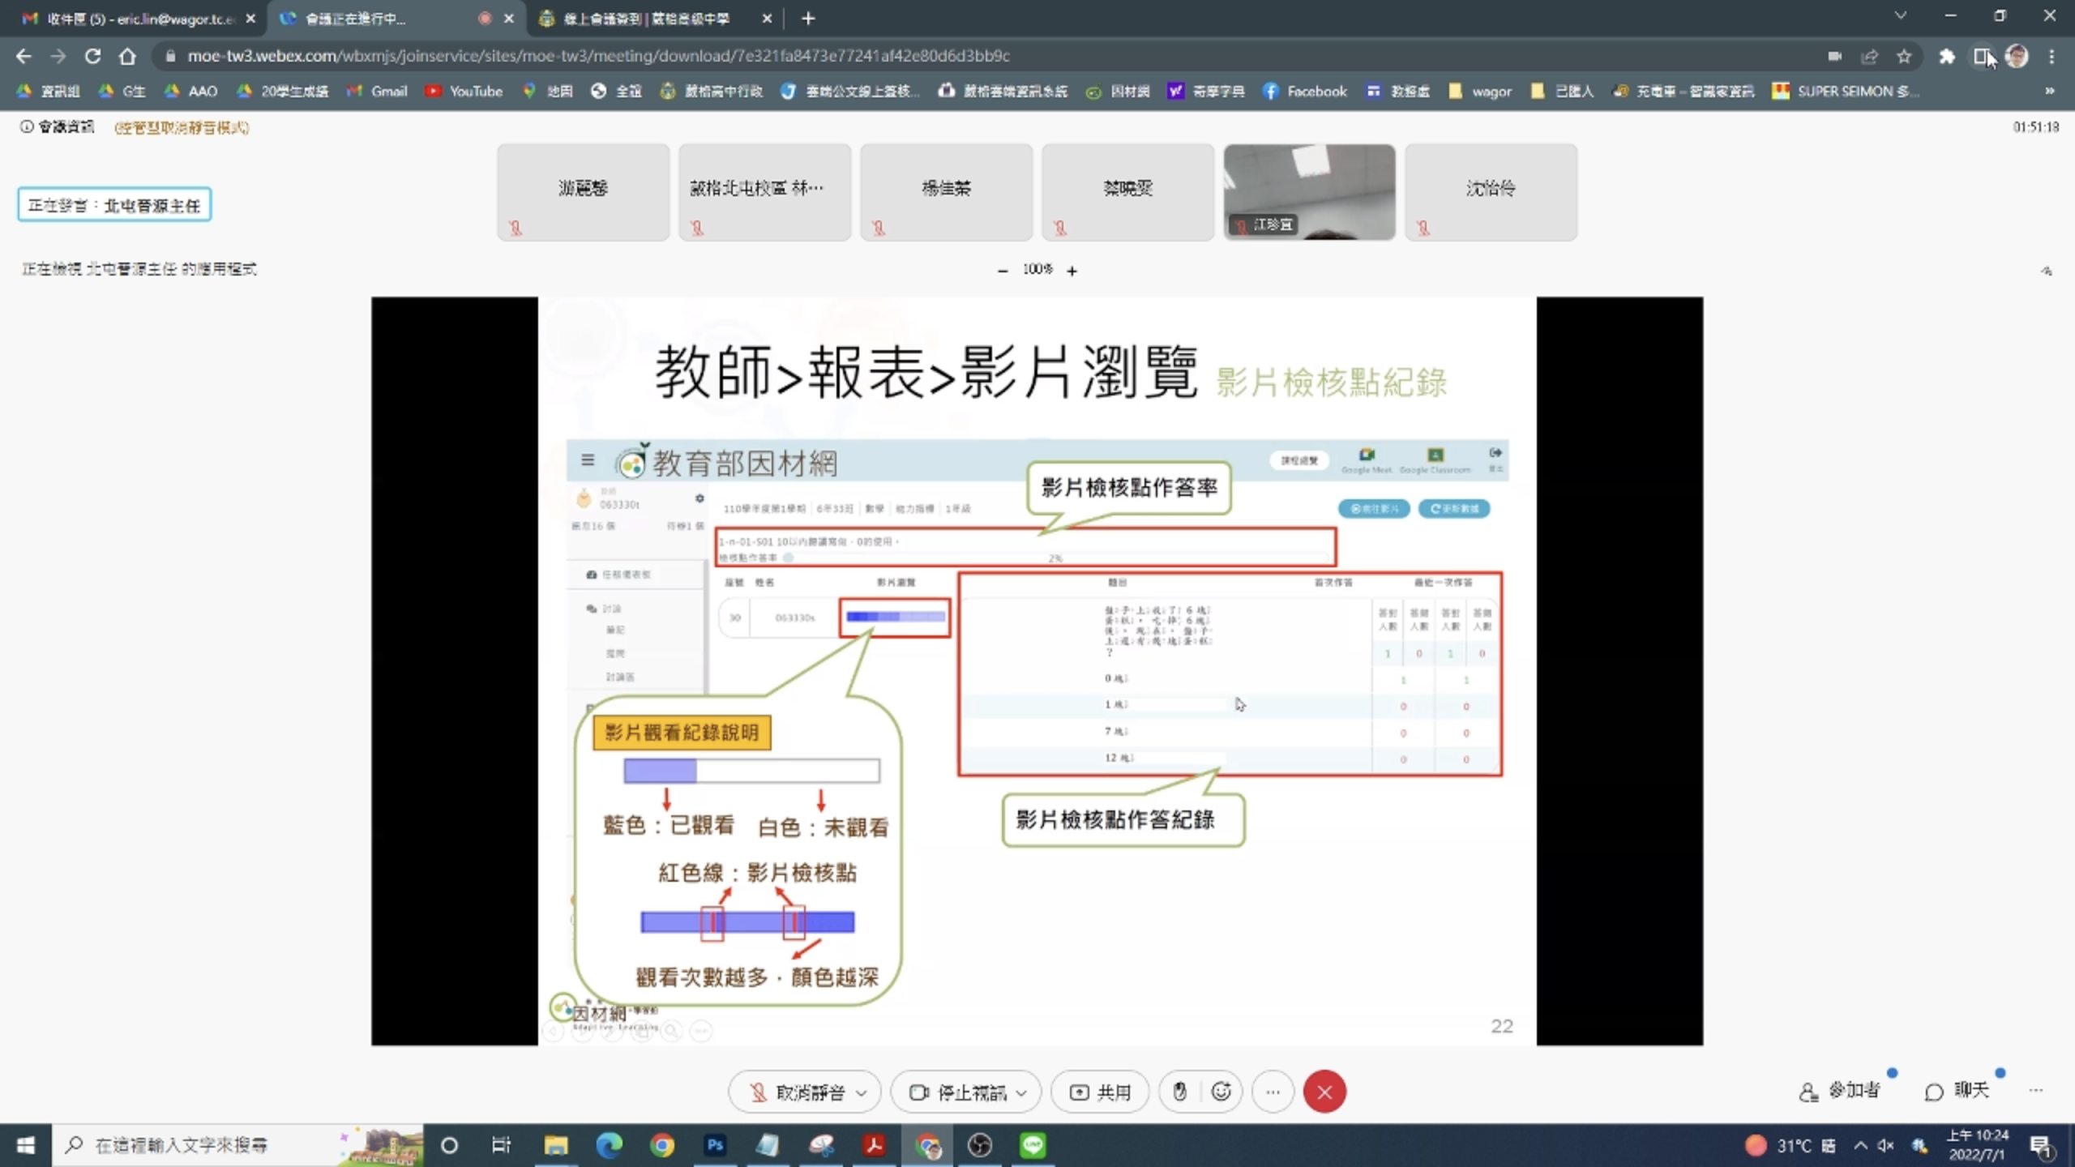Click the browser extensions puzzle icon
The height and width of the screenshot is (1167, 2075).
click(1946, 56)
